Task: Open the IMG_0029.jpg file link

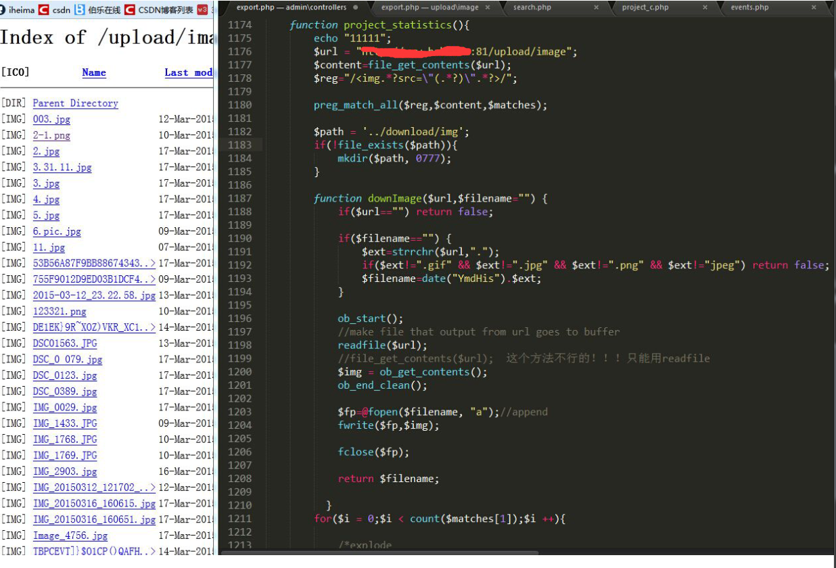Action: pyautogui.click(x=65, y=408)
